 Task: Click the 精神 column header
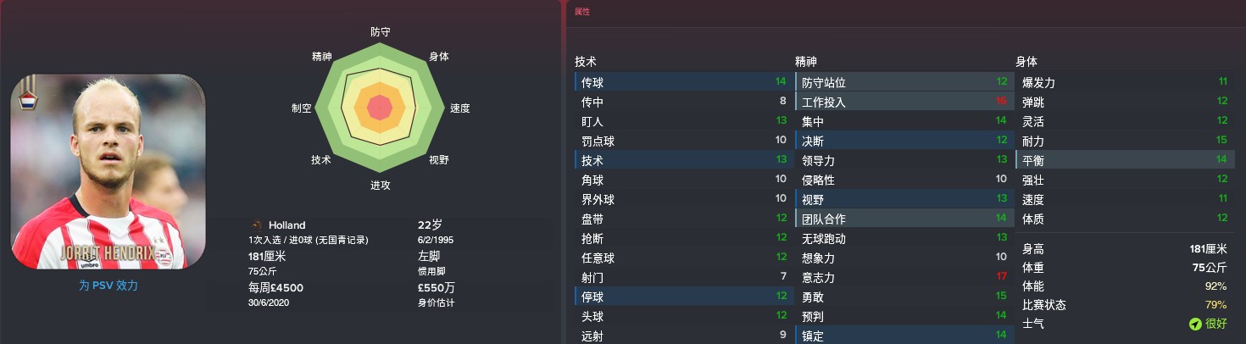(x=806, y=62)
